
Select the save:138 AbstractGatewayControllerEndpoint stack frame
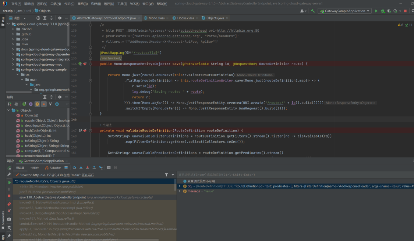click(95, 197)
